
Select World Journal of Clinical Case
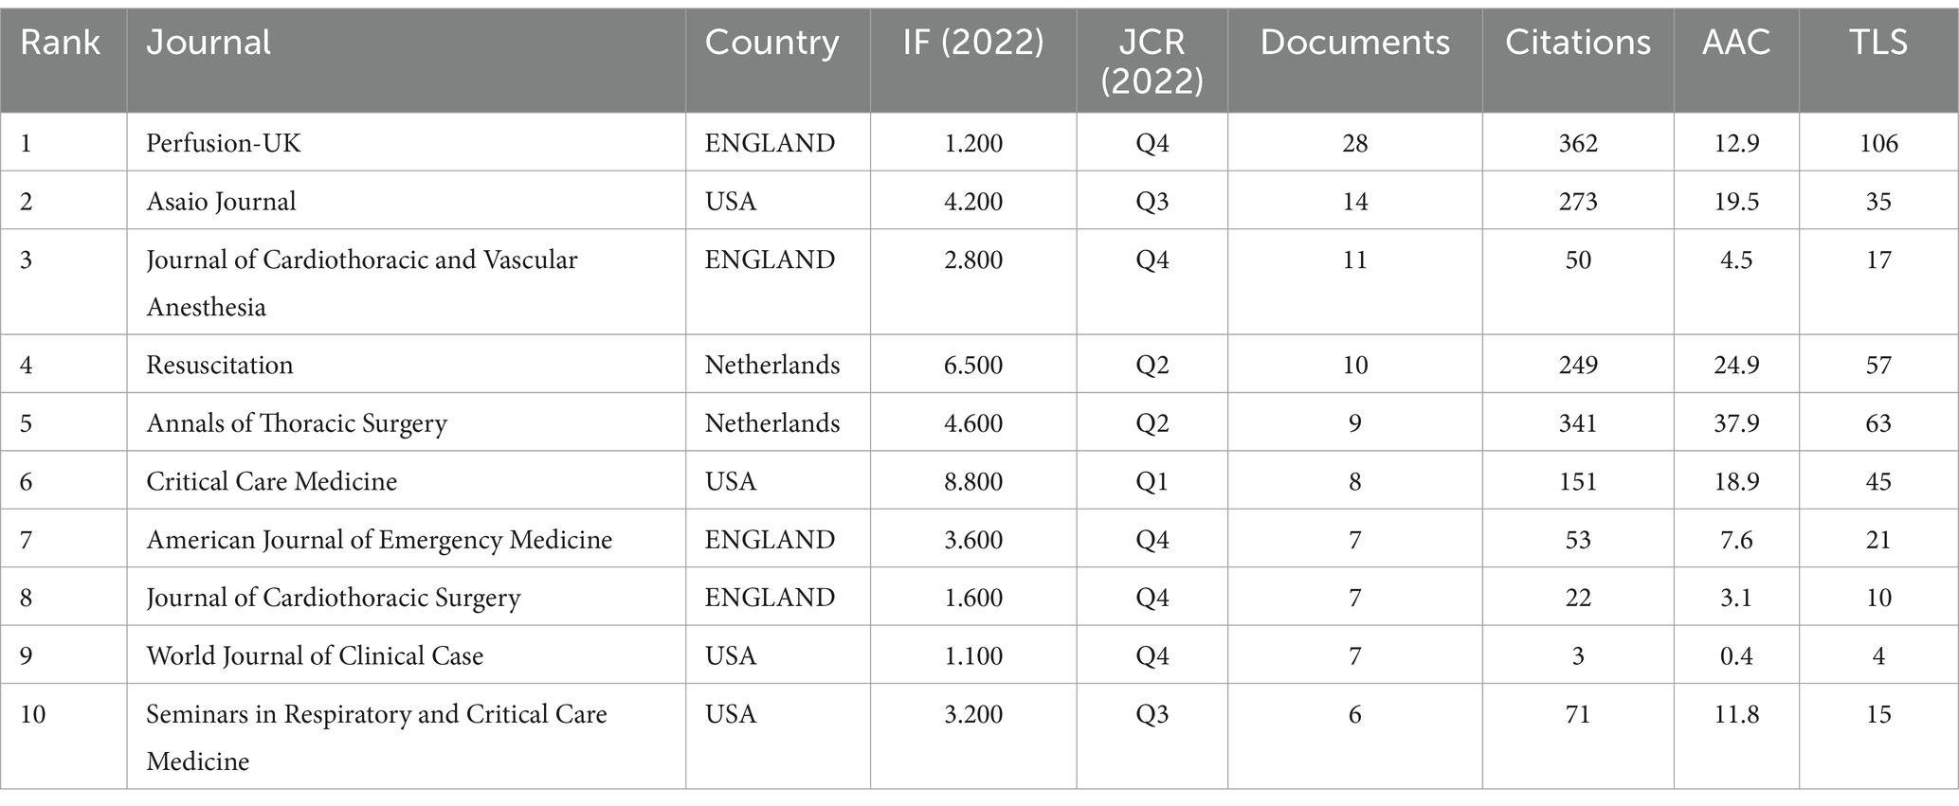click(315, 656)
